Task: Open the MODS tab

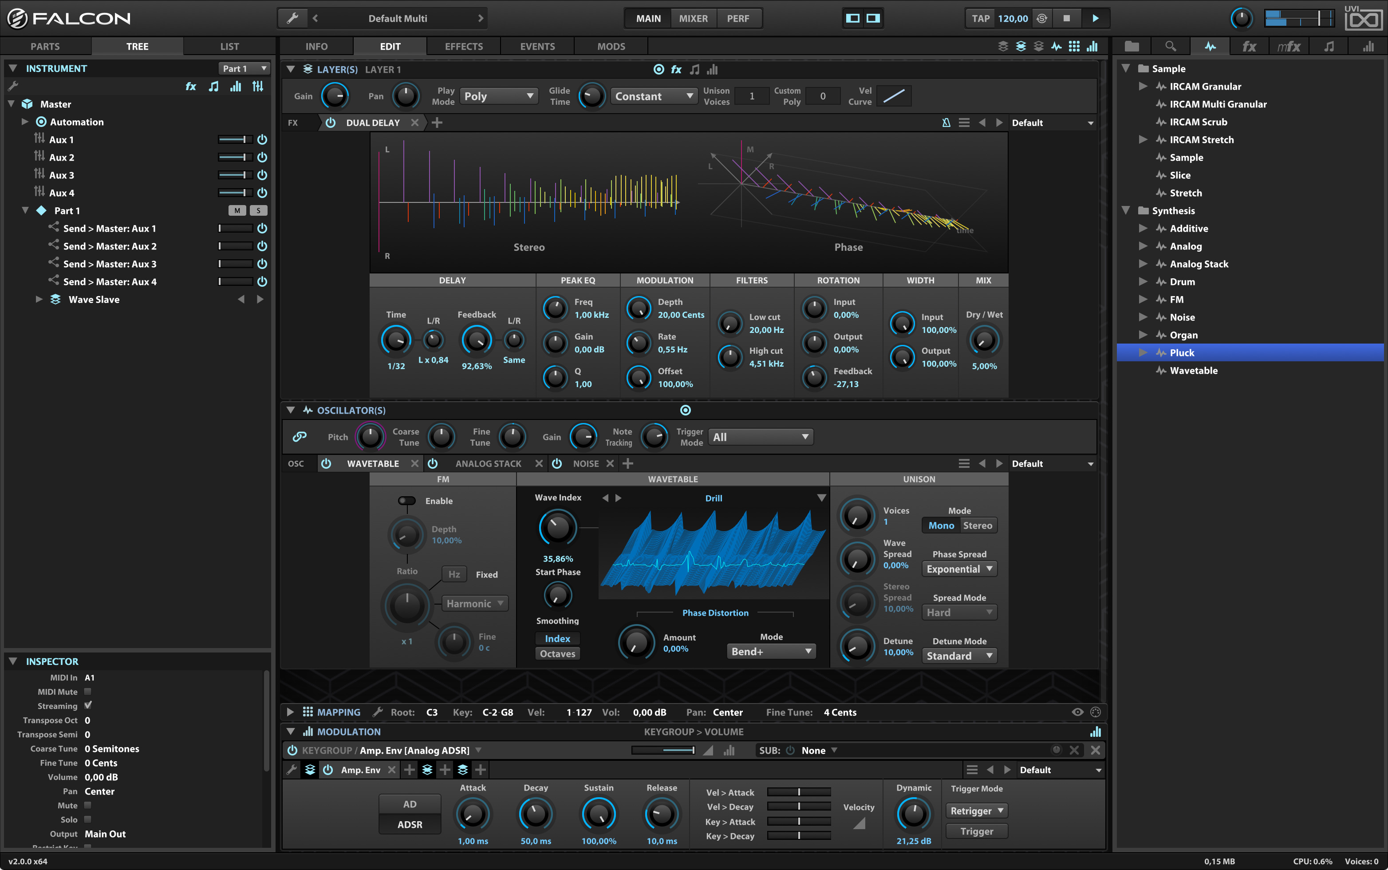Action: [x=611, y=47]
